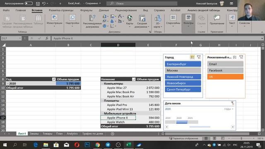Select Email in the ad channel slicer
Viewport: 265px width, 149px height.
point(225,64)
